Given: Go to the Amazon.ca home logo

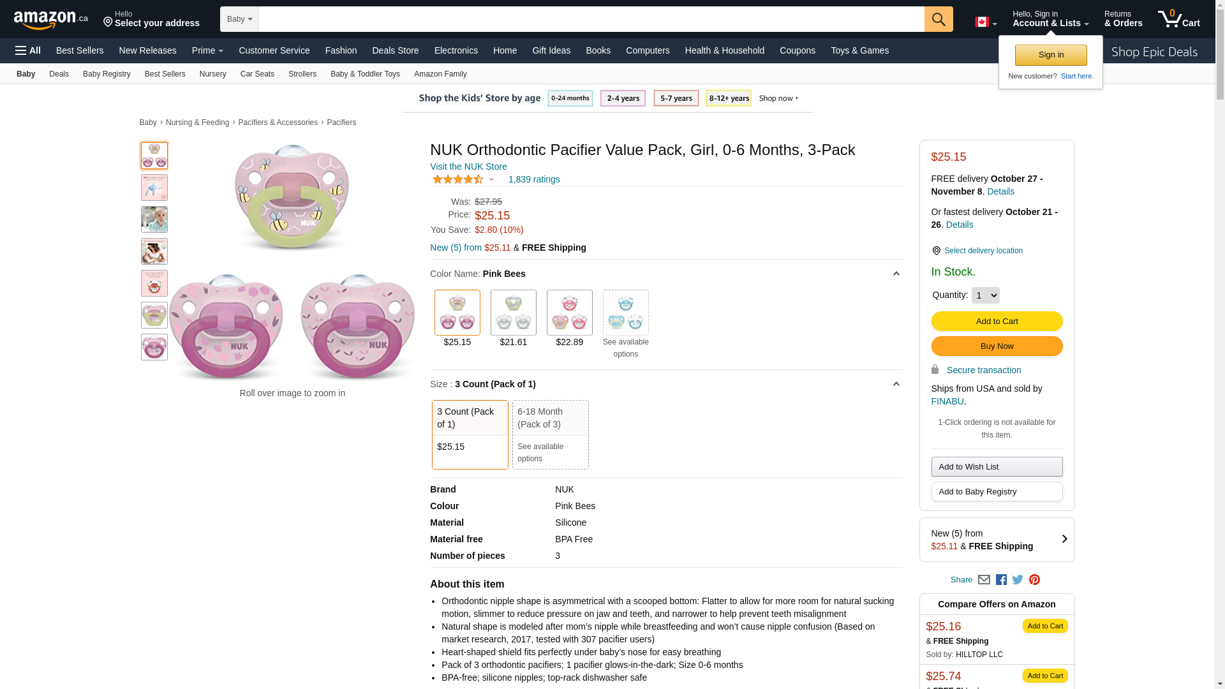Looking at the screenshot, I should (51, 20).
